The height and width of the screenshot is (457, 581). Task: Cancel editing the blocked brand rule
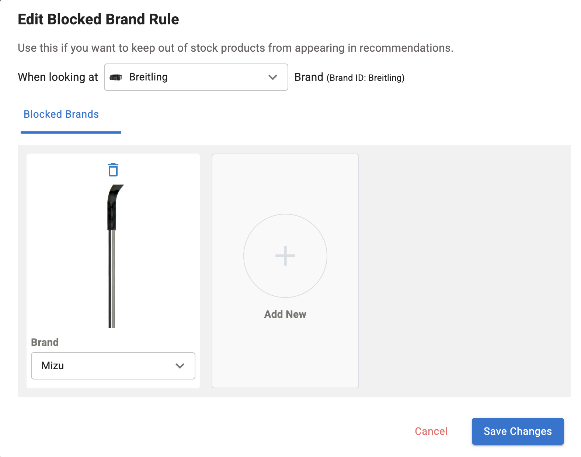point(431,431)
